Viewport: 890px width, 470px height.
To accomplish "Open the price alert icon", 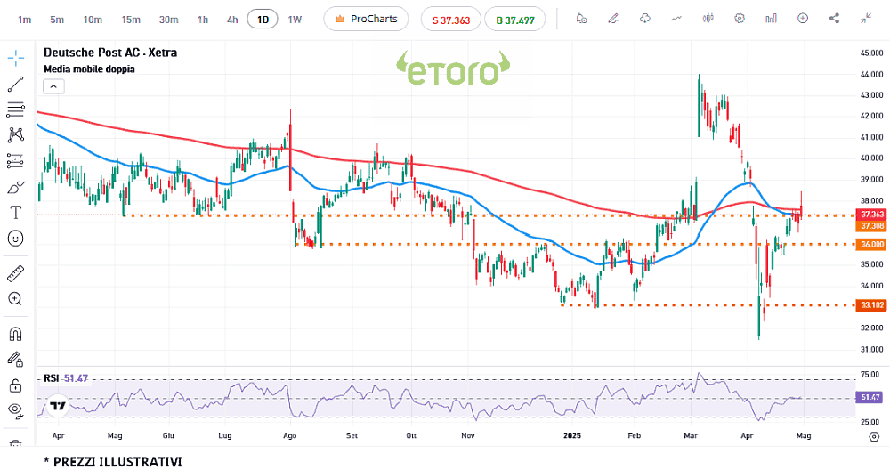I will pyautogui.click(x=581, y=19).
